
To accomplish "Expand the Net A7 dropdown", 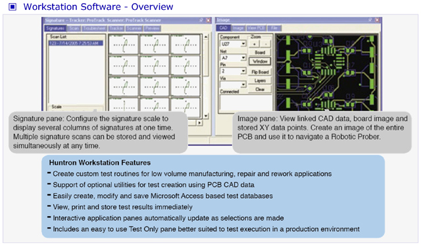I will pyautogui.click(x=243, y=57).
